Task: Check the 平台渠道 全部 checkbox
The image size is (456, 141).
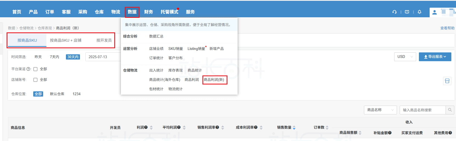Action: tap(35, 69)
